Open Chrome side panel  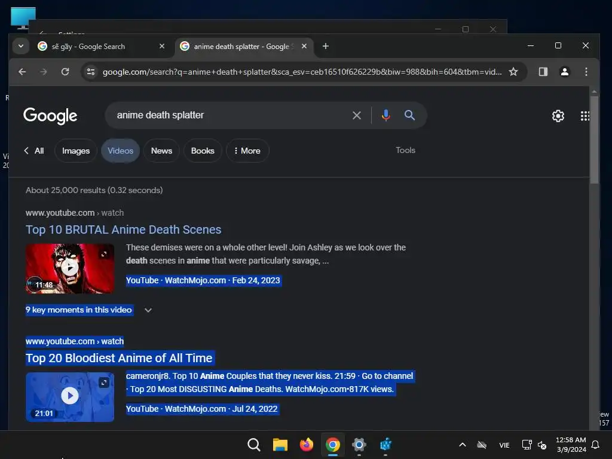coord(543,72)
